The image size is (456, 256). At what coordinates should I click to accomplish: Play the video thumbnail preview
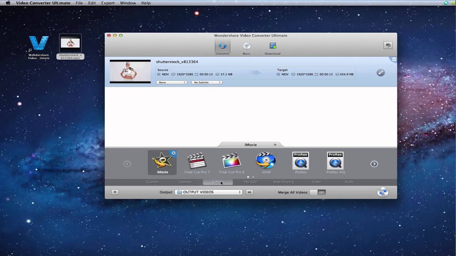tap(130, 71)
